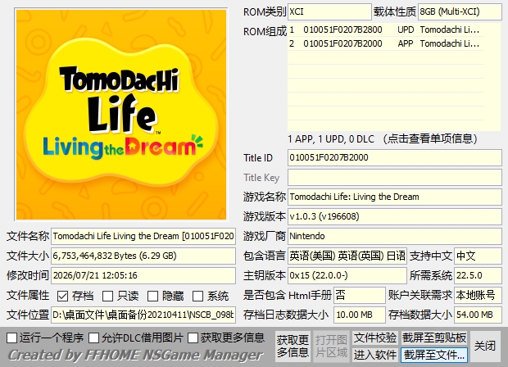
Task: Toggle the 存档 file attribute checkbox
Action: [x=62, y=296]
